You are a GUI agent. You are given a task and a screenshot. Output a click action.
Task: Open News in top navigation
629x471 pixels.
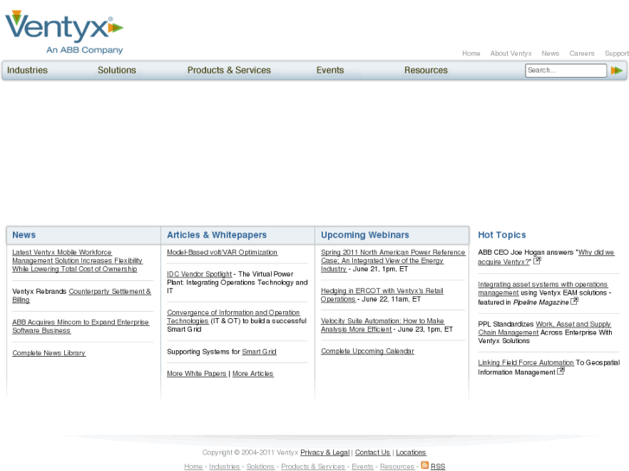(550, 54)
